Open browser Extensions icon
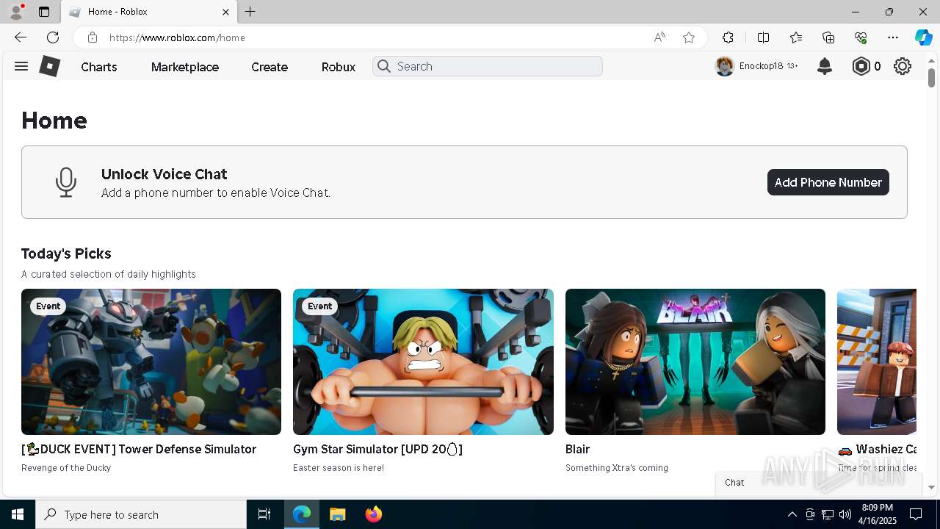The width and height of the screenshot is (940, 529). pyautogui.click(x=728, y=37)
